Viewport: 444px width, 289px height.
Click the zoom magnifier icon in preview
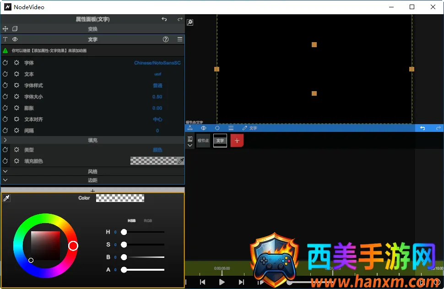[x=190, y=22]
